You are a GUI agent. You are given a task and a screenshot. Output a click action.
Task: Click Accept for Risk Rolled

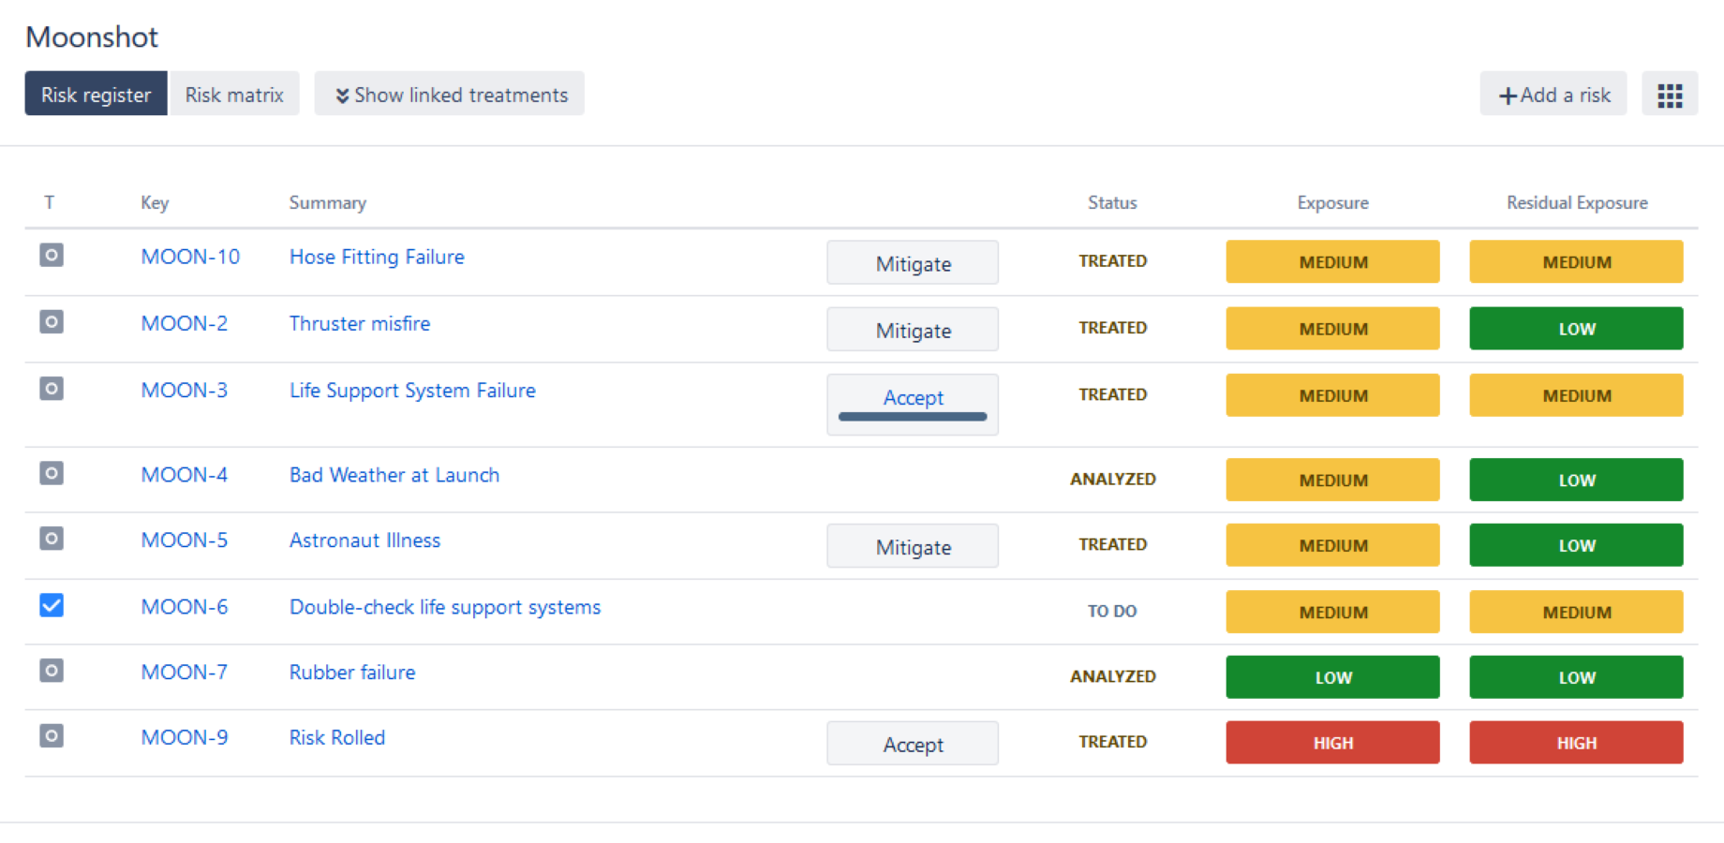click(x=912, y=743)
